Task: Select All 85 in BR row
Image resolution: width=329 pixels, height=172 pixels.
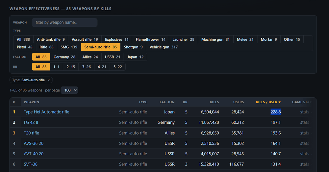Action: [x=41, y=67]
